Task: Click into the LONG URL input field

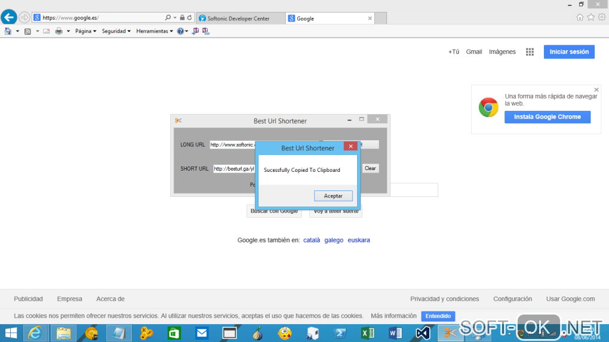Action: coord(233,145)
